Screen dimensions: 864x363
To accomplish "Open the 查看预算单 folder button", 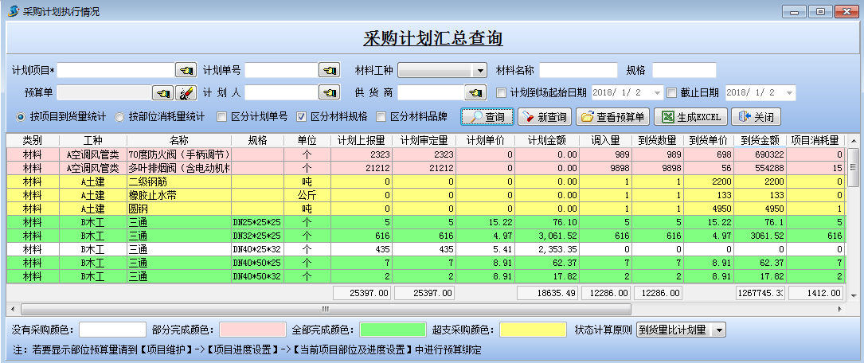I will coord(612,117).
